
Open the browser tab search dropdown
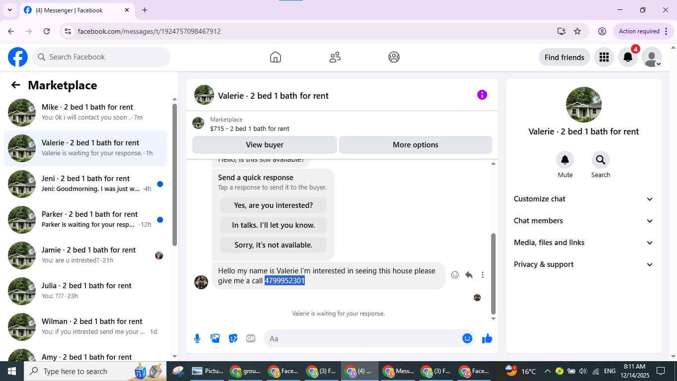coord(9,10)
